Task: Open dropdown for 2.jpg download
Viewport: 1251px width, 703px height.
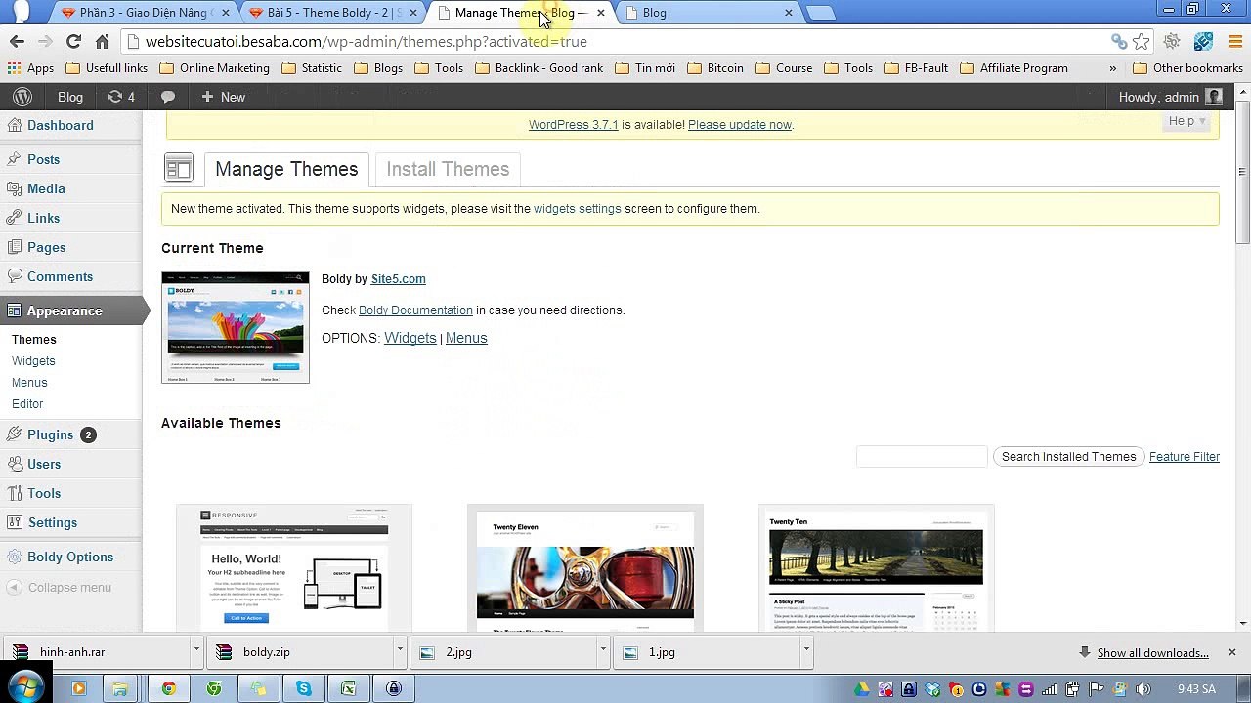Action: tap(603, 651)
